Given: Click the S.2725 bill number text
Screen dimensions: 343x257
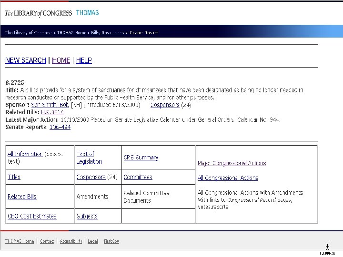Looking at the screenshot, I should point(15,83).
